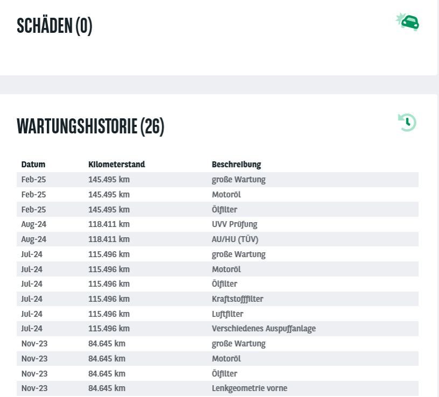The width and height of the screenshot is (439, 397).
Task: Click the Feb-25 Ölfilter row
Action: pyautogui.click(x=218, y=209)
